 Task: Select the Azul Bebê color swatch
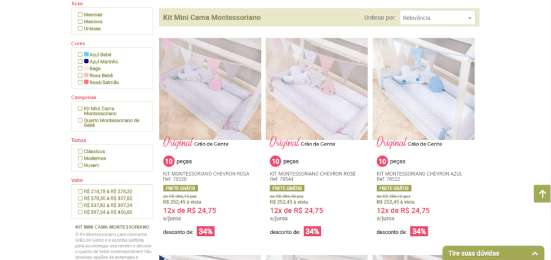[86, 54]
